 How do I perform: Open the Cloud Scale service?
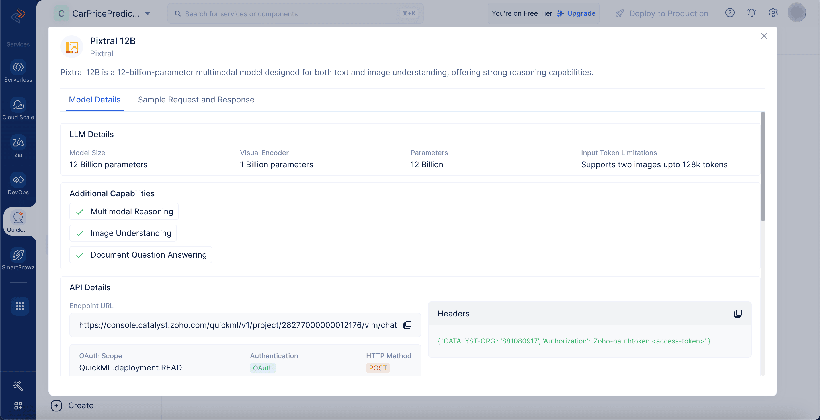(x=18, y=109)
